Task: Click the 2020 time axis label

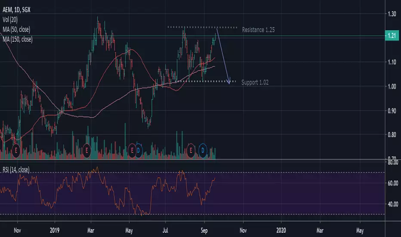Action: coord(281,231)
